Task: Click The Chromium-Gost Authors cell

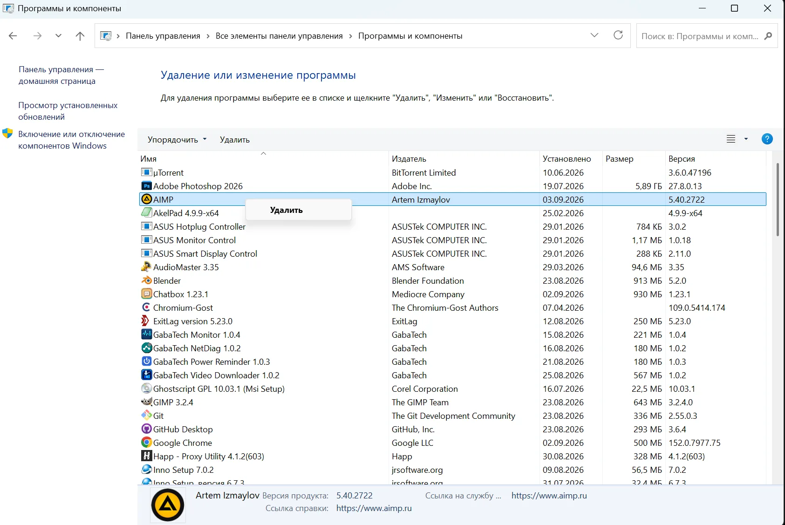Action: click(x=445, y=307)
